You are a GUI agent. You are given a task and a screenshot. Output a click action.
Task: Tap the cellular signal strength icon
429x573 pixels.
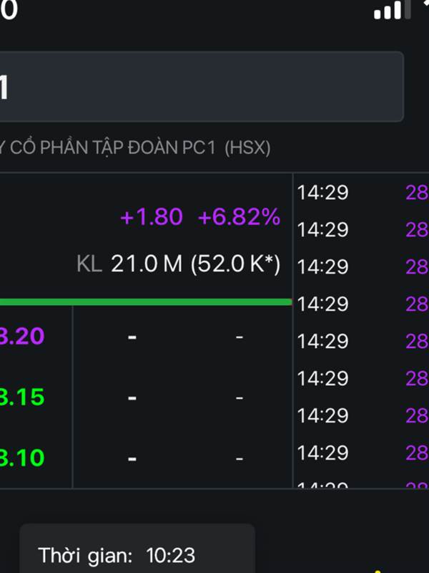coord(388,11)
